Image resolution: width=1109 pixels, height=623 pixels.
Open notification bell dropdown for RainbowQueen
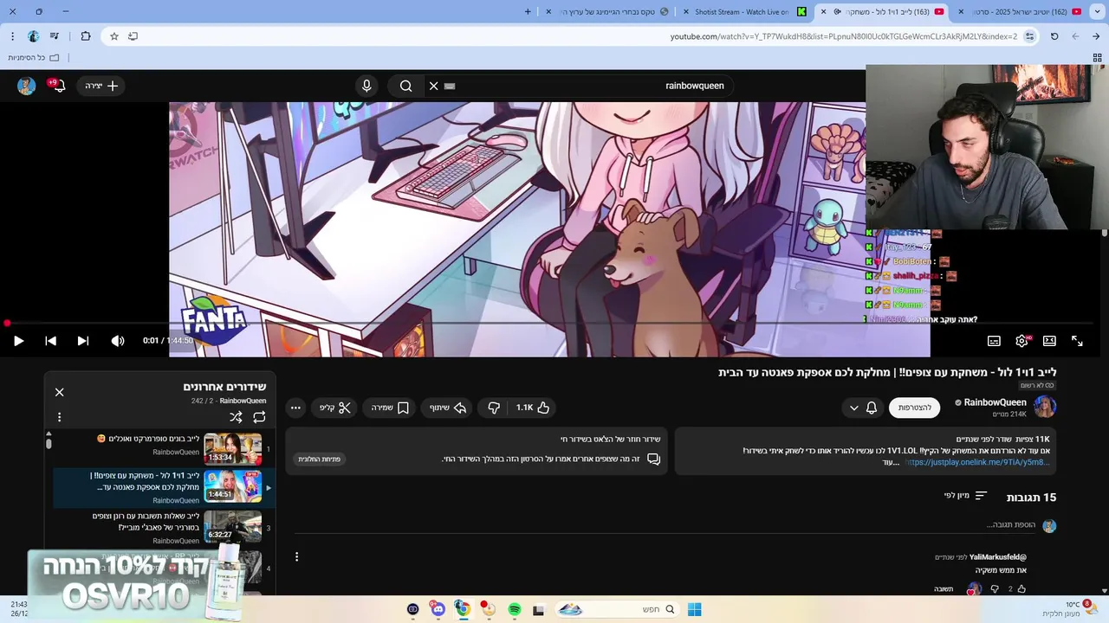click(x=862, y=408)
